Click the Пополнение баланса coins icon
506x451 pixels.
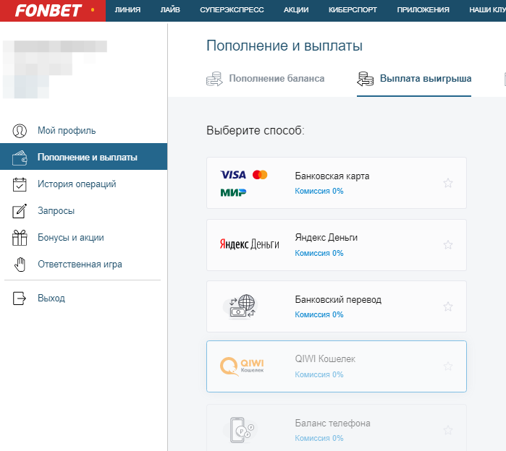[214, 79]
